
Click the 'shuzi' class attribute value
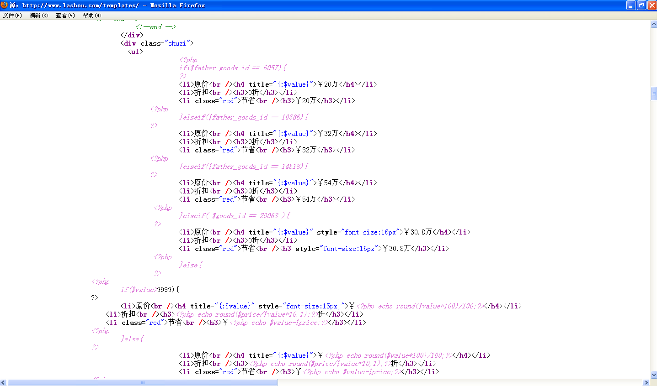click(177, 43)
